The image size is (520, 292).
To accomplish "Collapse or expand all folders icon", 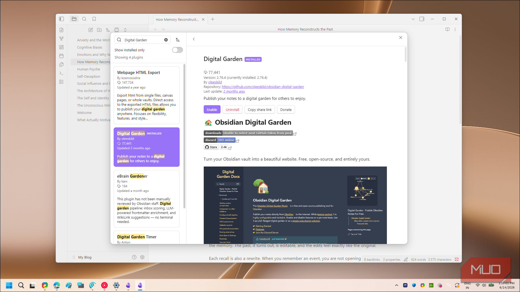I will (125, 30).
